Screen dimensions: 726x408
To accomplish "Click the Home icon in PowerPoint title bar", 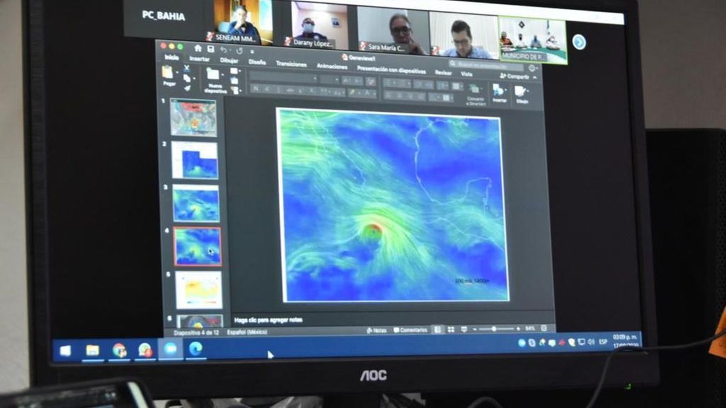I will coord(198,48).
